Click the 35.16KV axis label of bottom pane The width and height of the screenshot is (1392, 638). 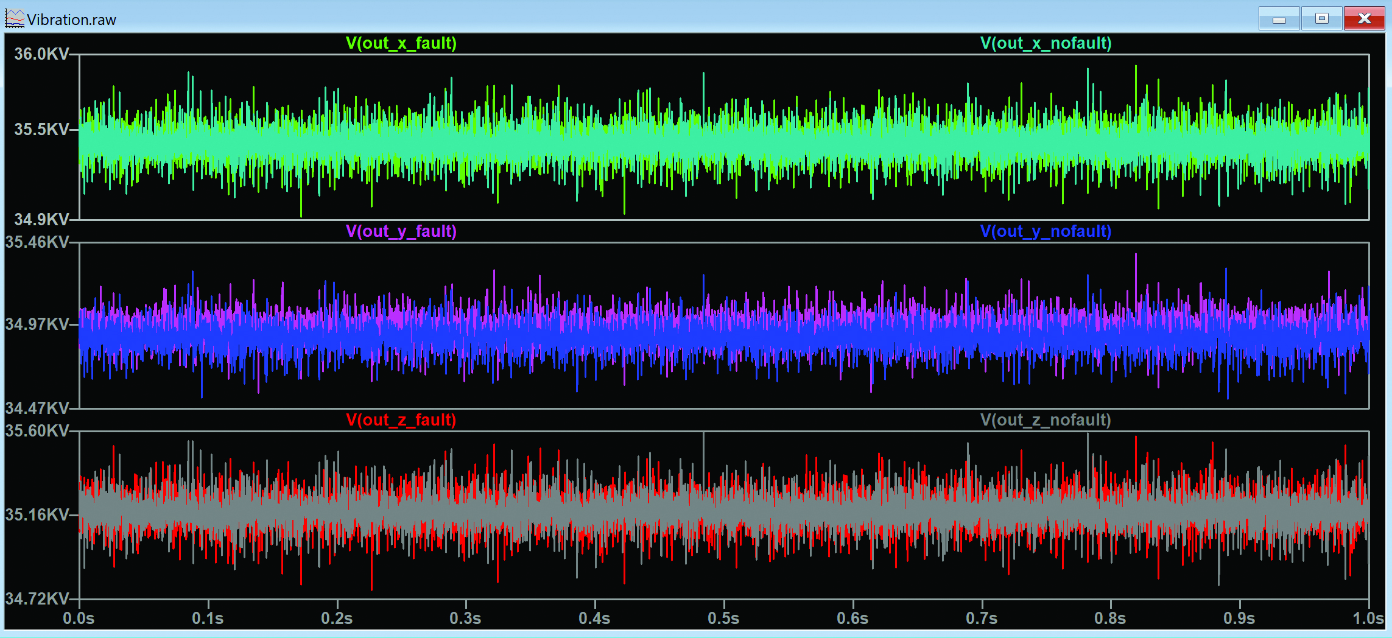pyautogui.click(x=37, y=515)
